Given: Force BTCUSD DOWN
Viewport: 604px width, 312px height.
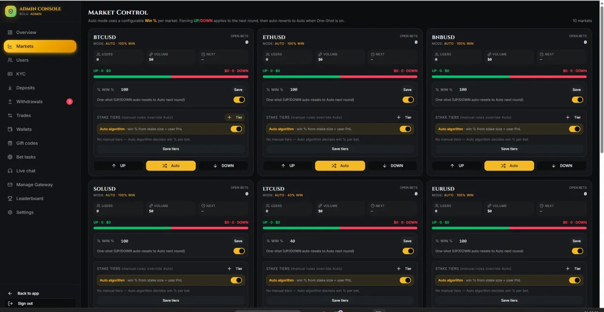Looking at the screenshot, I should point(224,165).
